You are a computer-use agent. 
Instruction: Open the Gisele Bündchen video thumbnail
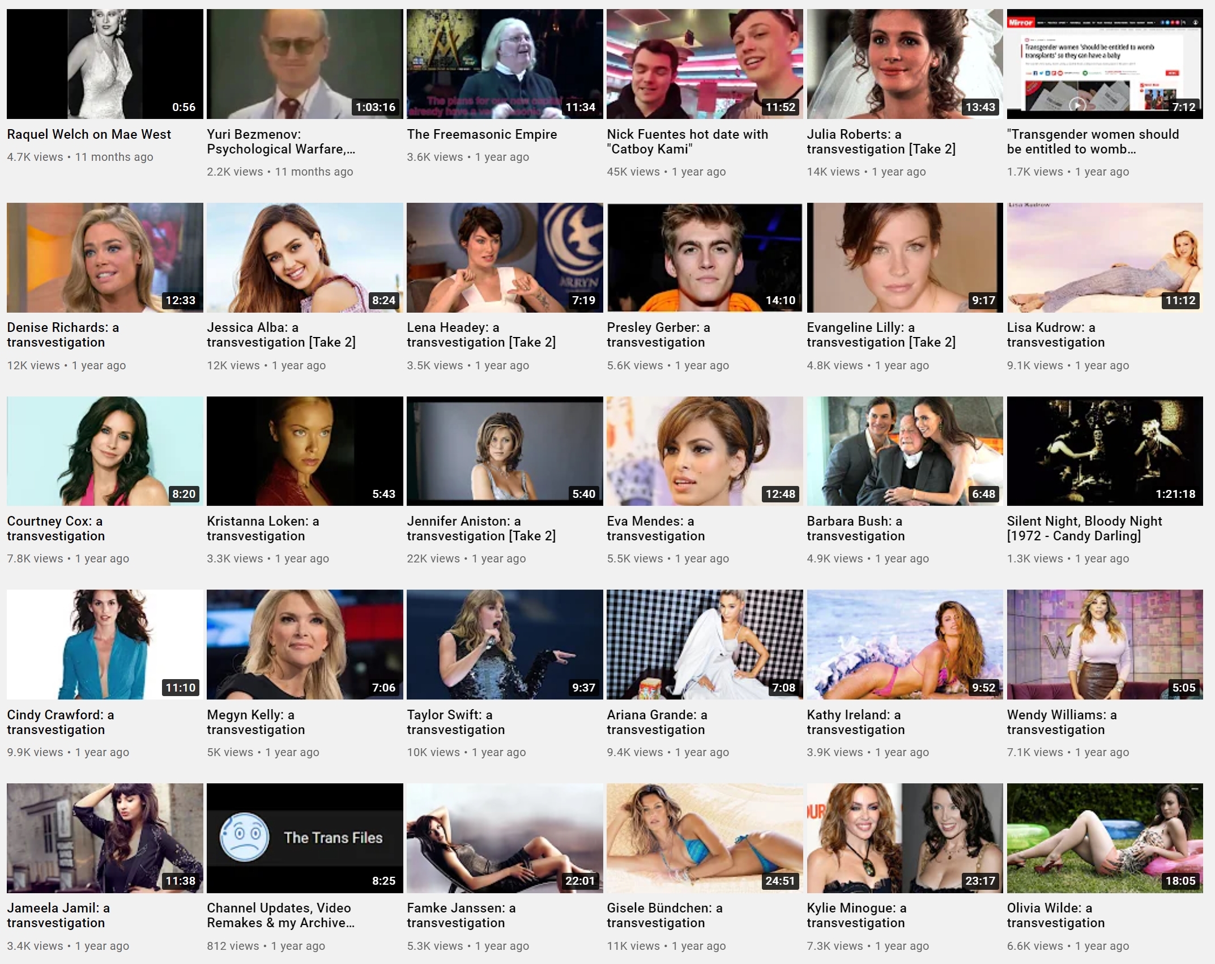click(705, 838)
